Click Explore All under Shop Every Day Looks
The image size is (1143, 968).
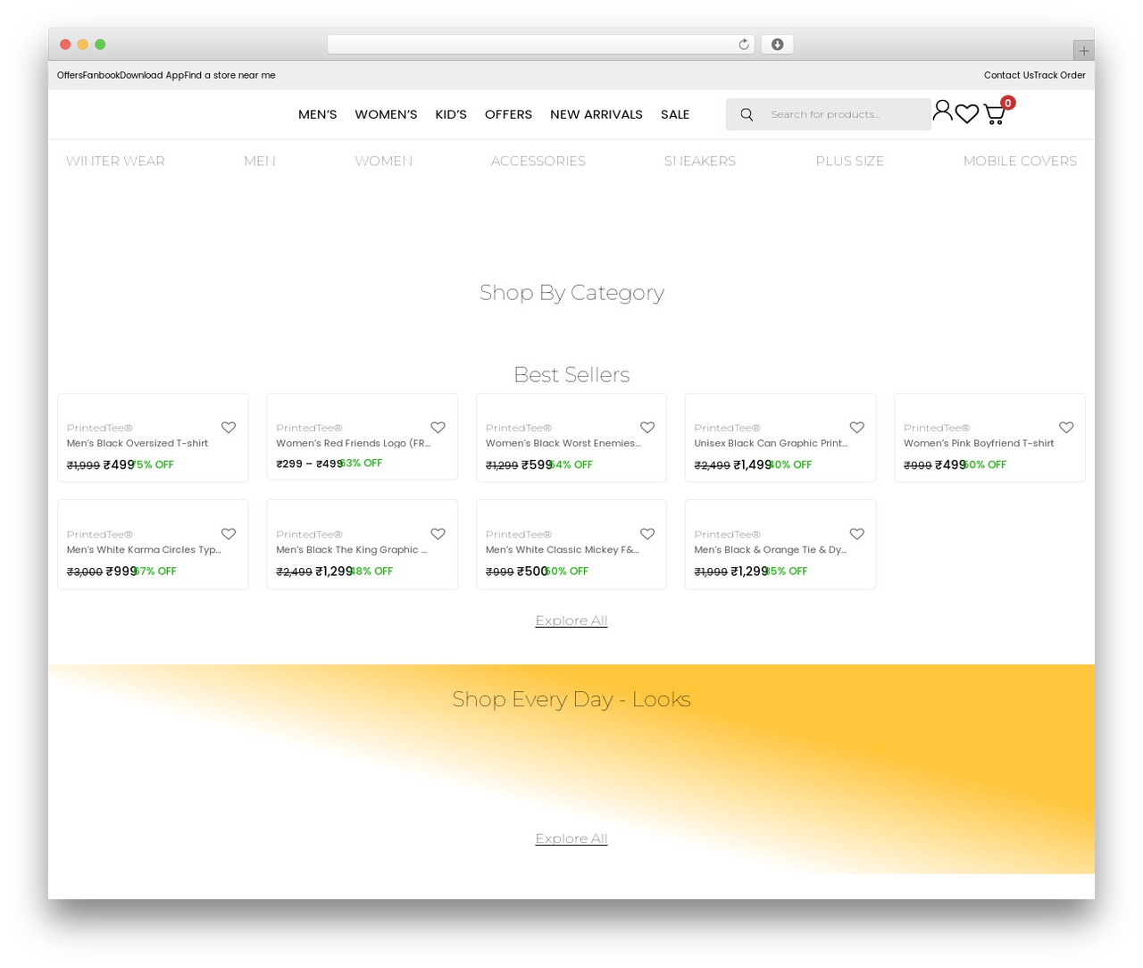[571, 839]
